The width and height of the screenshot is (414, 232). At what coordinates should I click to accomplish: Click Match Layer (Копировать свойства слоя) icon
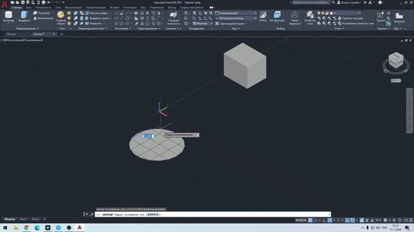point(356,23)
